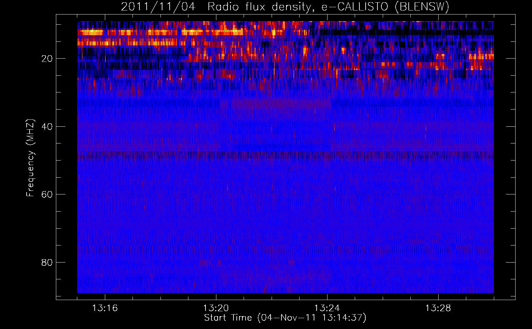Click the 13:20 time tick label
The image size is (532, 329).
(216, 308)
